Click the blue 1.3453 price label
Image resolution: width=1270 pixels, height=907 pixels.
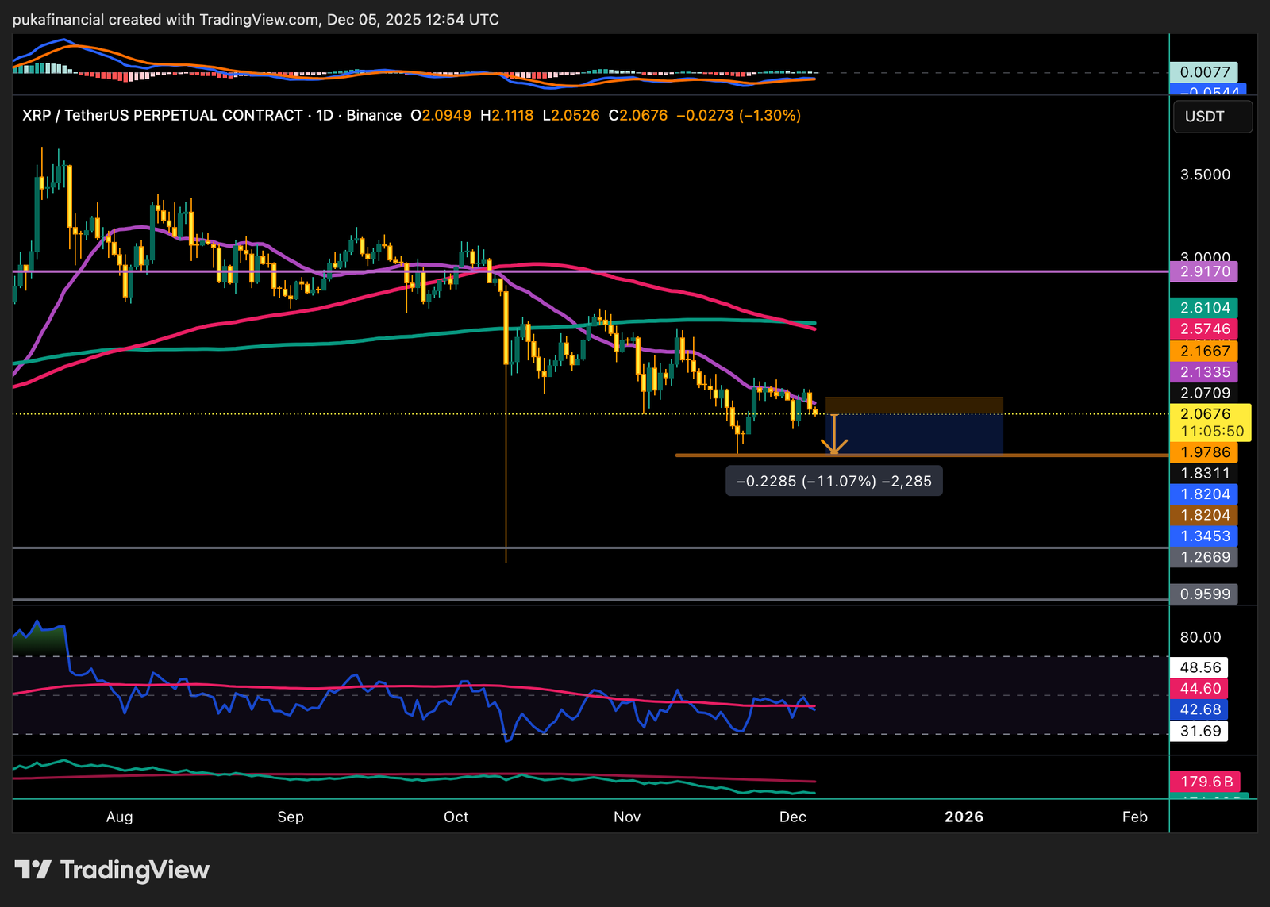pos(1204,536)
